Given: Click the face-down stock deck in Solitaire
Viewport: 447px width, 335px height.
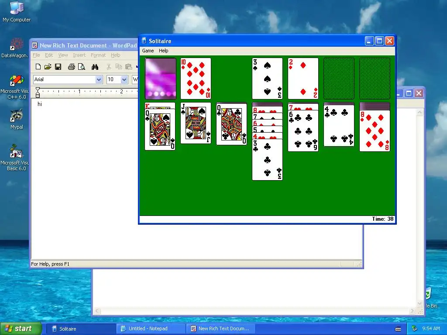Looking at the screenshot, I should pos(160,79).
